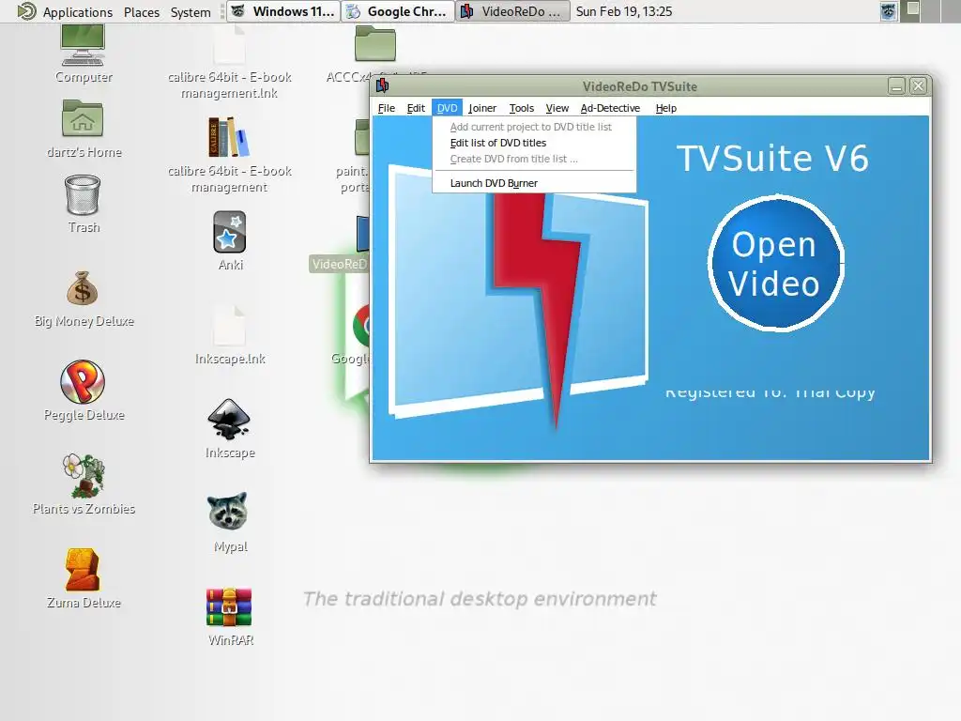The height and width of the screenshot is (721, 961).
Task: Click the panel clock date and time
Action: (624, 11)
